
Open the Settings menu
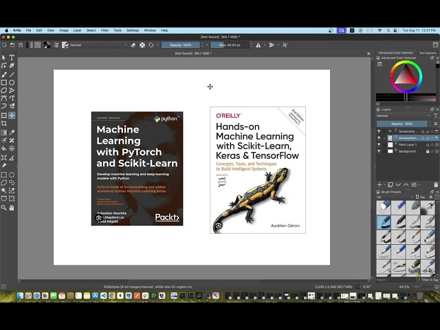coord(133,30)
